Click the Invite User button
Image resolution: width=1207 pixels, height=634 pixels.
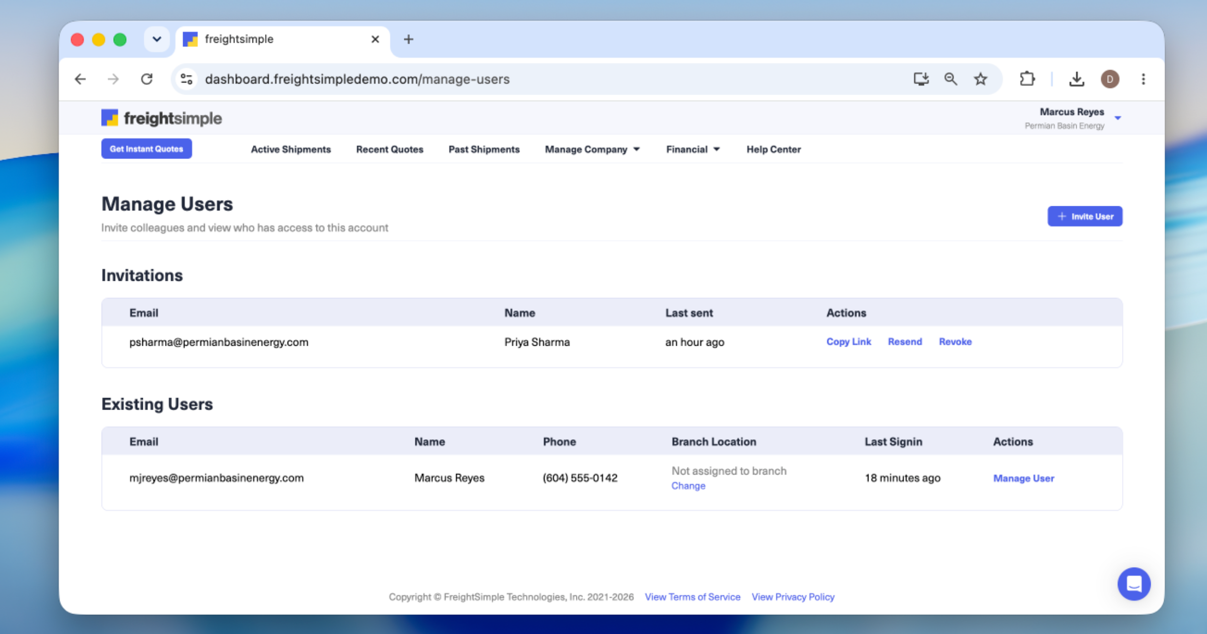click(1085, 216)
